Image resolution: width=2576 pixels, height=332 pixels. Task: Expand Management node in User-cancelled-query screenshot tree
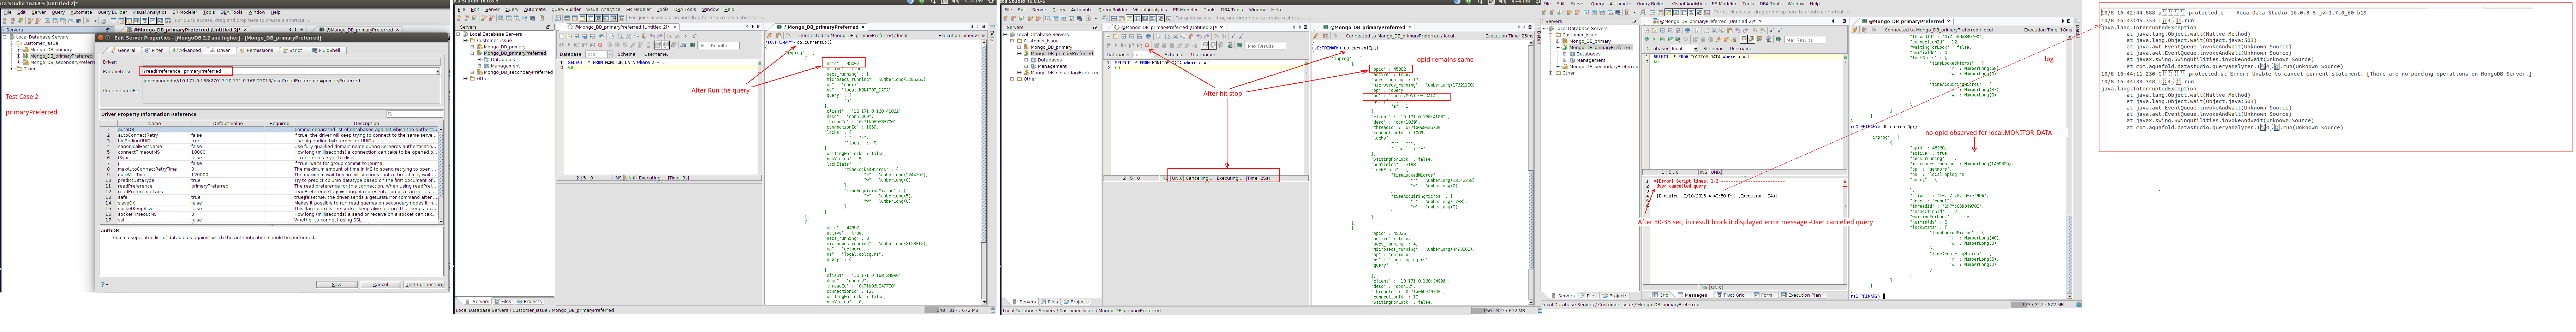[x=1565, y=60]
